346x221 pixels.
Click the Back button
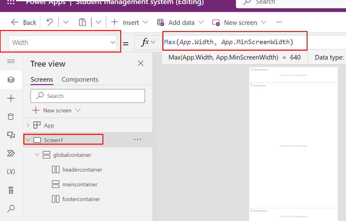point(24,22)
